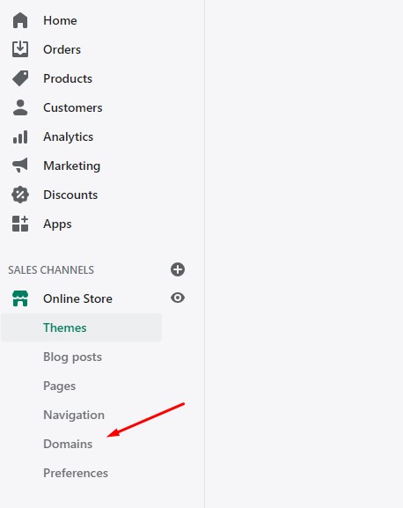Click the Marketing megaphone icon
The width and height of the screenshot is (403, 508).
[x=20, y=166]
